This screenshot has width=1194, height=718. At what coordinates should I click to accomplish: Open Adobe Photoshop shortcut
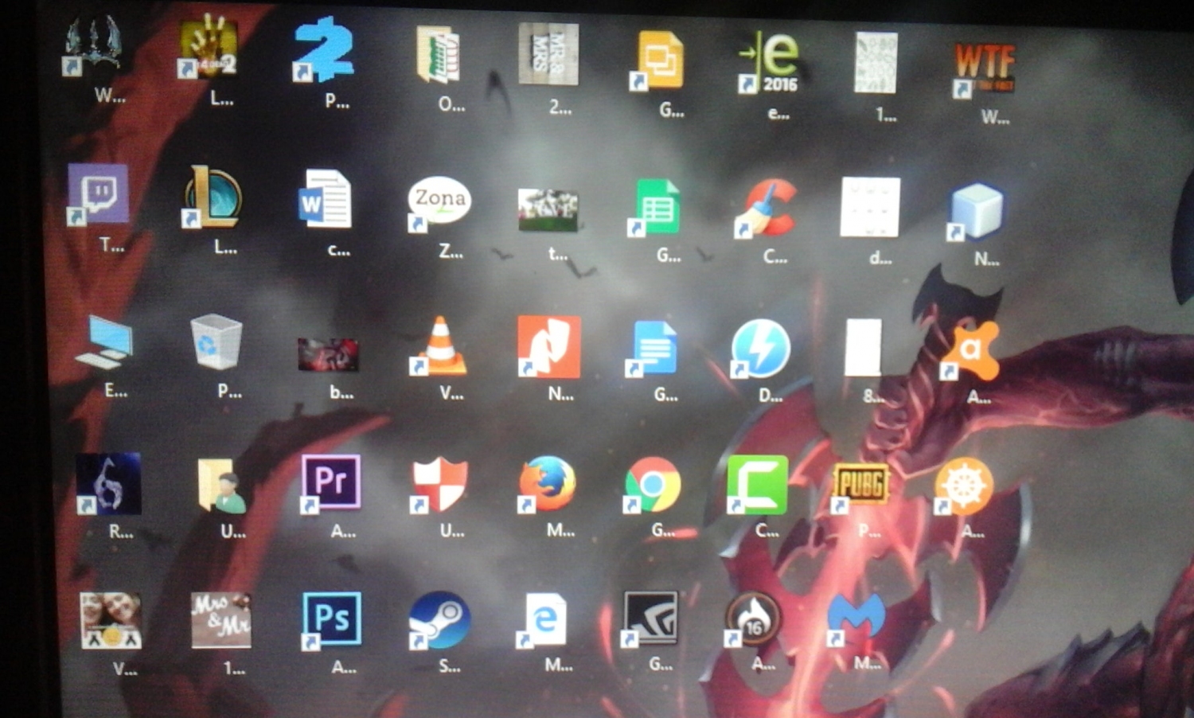pos(332,619)
